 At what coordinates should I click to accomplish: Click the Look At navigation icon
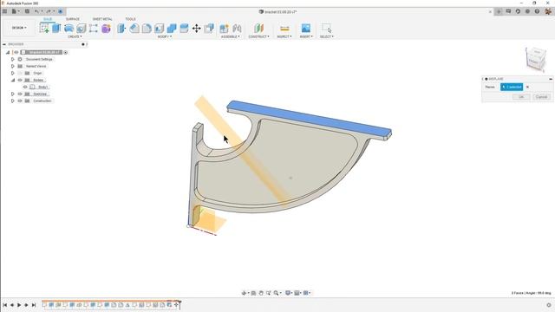pos(253,293)
